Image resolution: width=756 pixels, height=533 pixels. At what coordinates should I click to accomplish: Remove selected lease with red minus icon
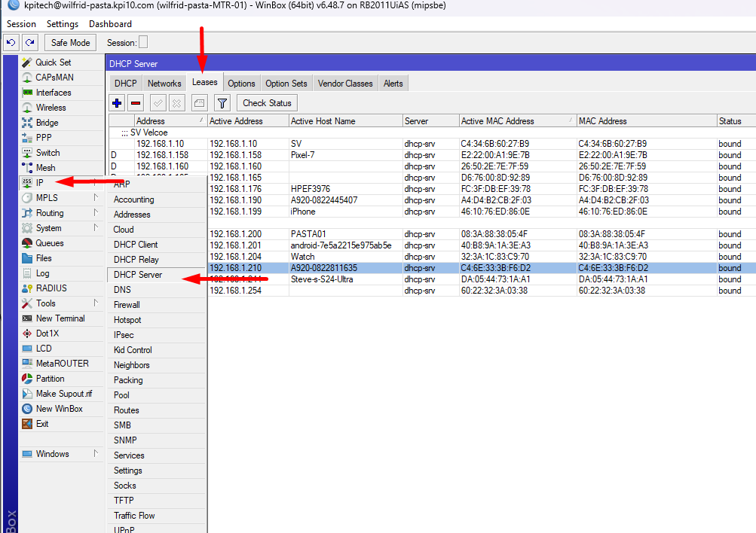point(136,103)
